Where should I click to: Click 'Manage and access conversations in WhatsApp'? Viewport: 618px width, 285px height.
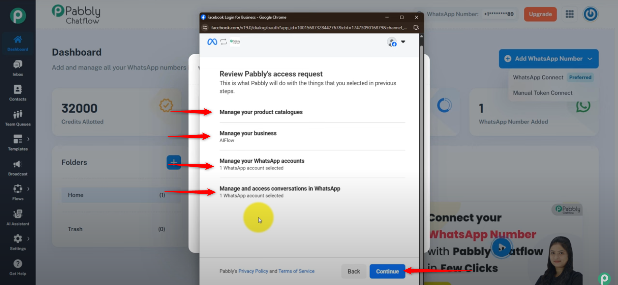(x=280, y=188)
